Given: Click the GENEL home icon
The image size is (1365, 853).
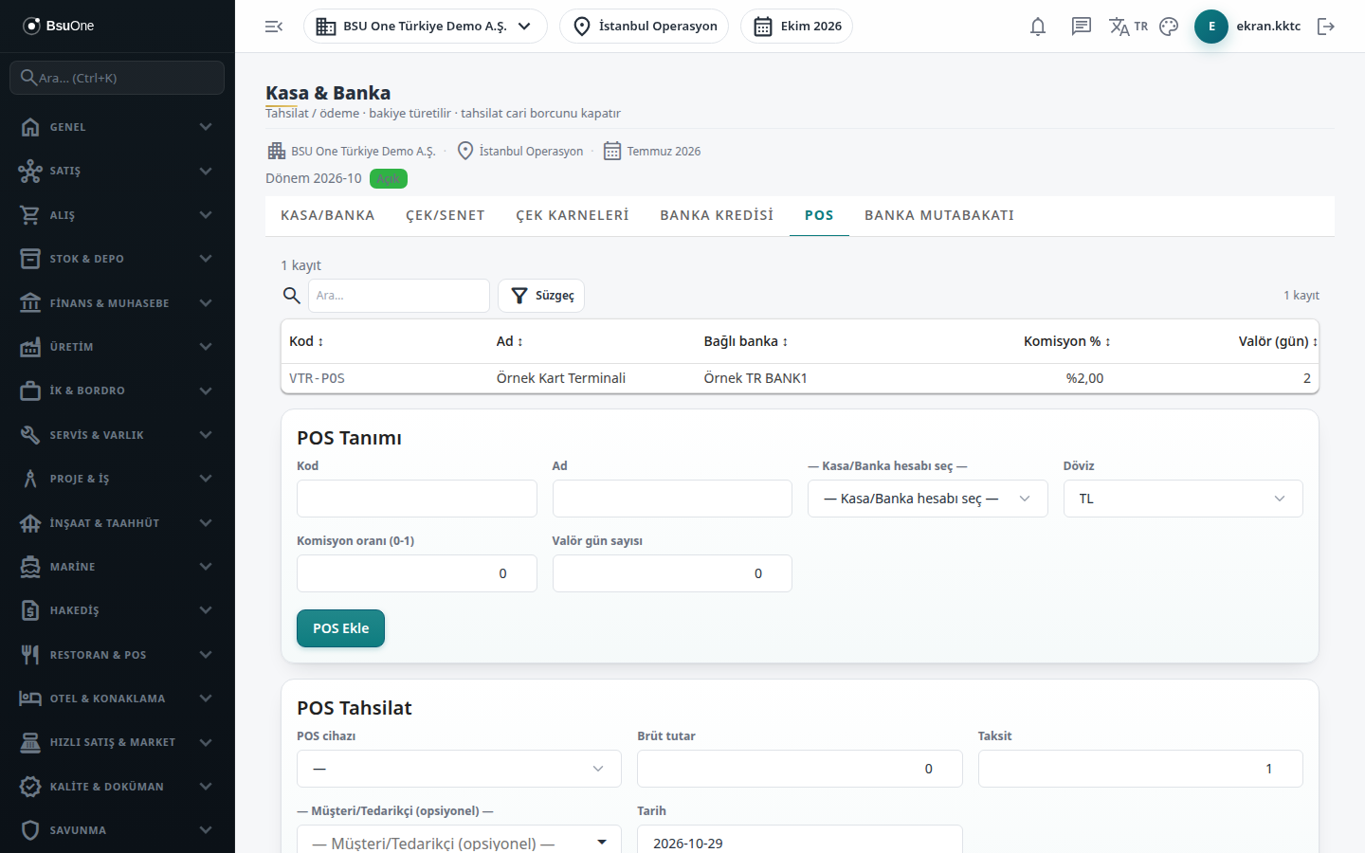Looking at the screenshot, I should coord(30,127).
